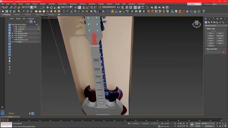Click Maximize Viewport toggle icon

point(226,126)
